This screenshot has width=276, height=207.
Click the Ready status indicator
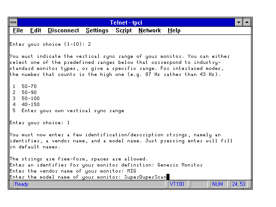pos(22,184)
